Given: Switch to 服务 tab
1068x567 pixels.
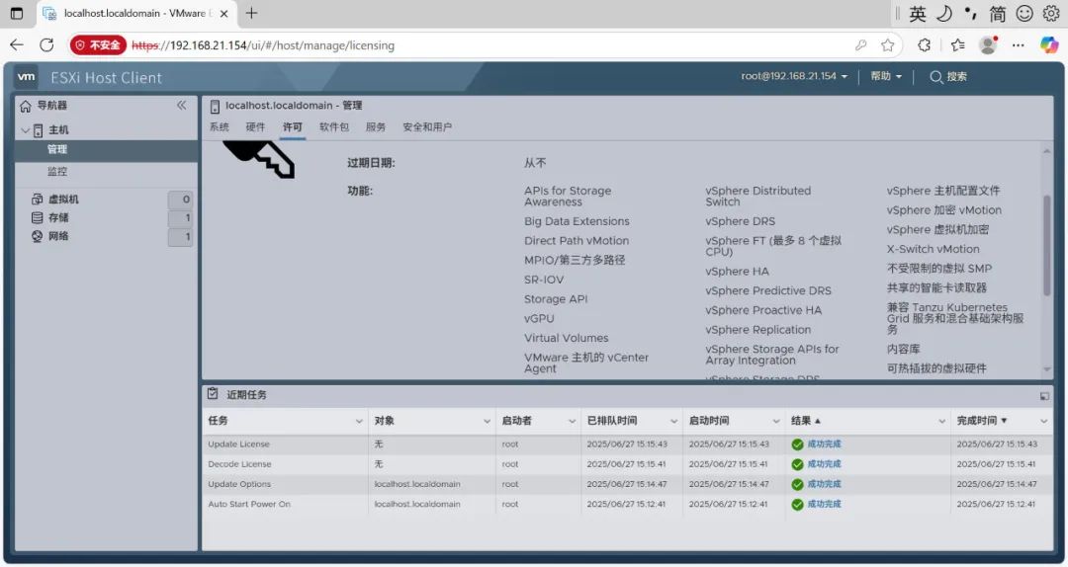Looking at the screenshot, I should pyautogui.click(x=376, y=127).
